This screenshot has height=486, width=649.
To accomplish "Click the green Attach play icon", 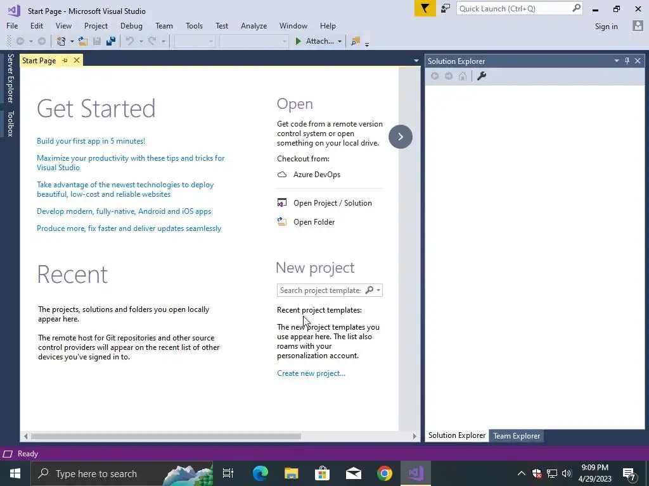I will tap(298, 41).
